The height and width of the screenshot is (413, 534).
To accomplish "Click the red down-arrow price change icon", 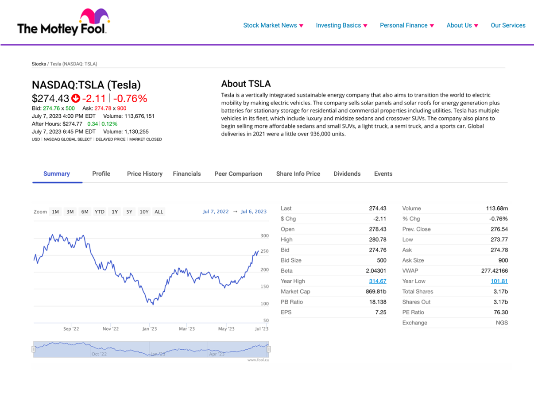I will pyautogui.click(x=76, y=98).
